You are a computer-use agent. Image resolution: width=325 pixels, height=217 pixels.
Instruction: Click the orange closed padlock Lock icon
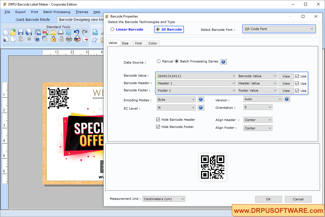click(53, 39)
